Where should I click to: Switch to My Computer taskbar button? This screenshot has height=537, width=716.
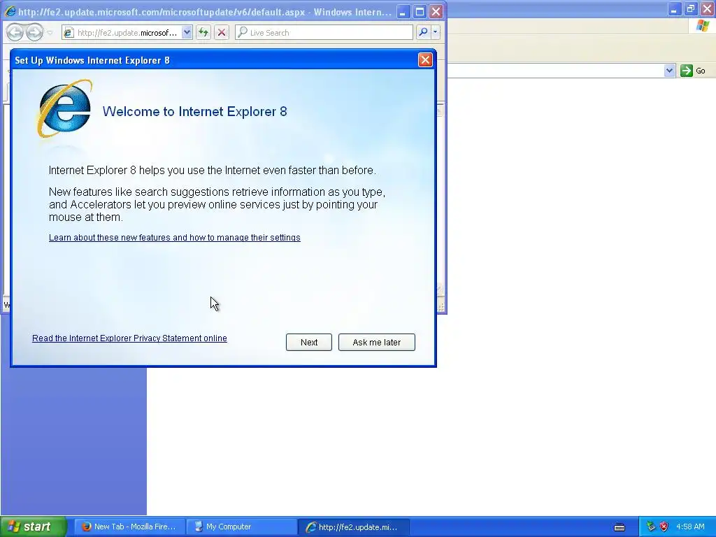(241, 527)
